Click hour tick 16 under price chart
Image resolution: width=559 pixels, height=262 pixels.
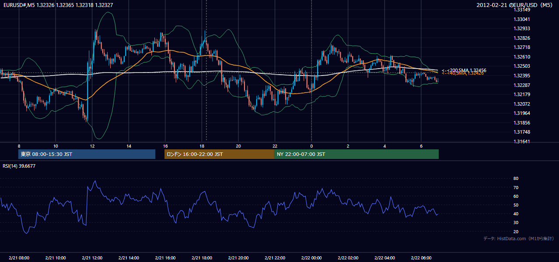point(165,146)
